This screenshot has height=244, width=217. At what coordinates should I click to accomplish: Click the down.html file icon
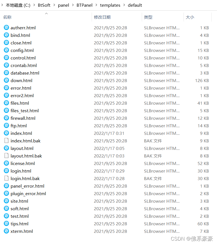(x=6, y=80)
